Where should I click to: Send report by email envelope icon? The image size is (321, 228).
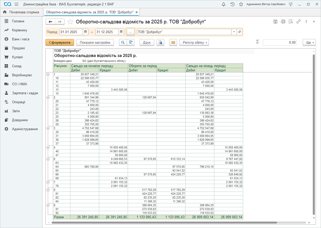(173, 43)
